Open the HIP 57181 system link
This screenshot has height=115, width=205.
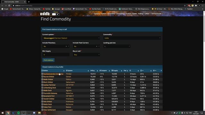(70, 85)
